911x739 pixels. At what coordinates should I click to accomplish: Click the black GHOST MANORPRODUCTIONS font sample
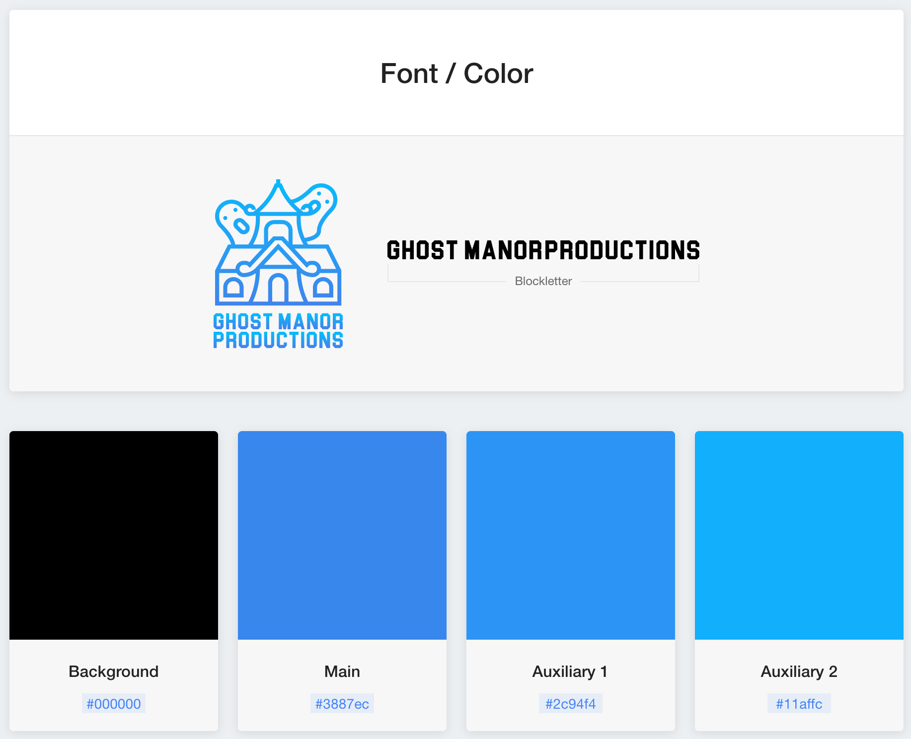click(543, 250)
